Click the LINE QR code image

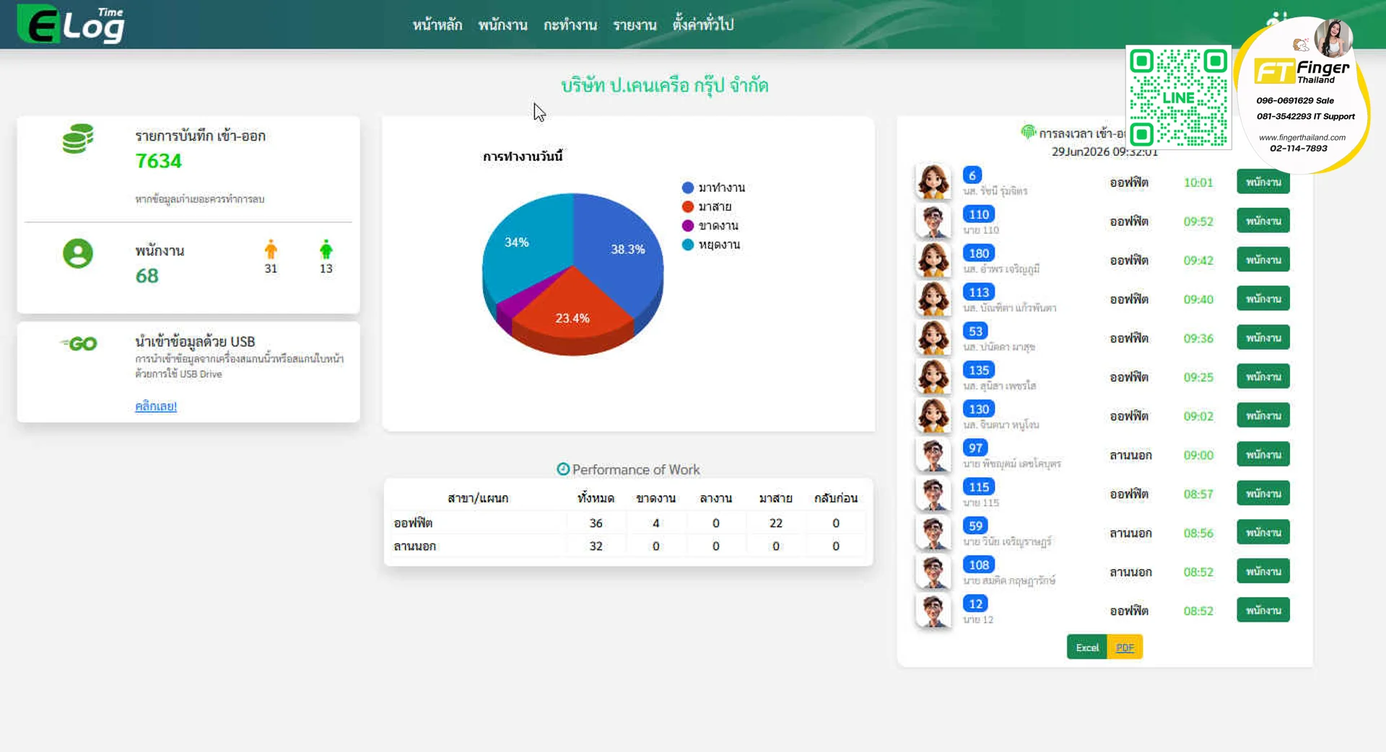[1178, 97]
